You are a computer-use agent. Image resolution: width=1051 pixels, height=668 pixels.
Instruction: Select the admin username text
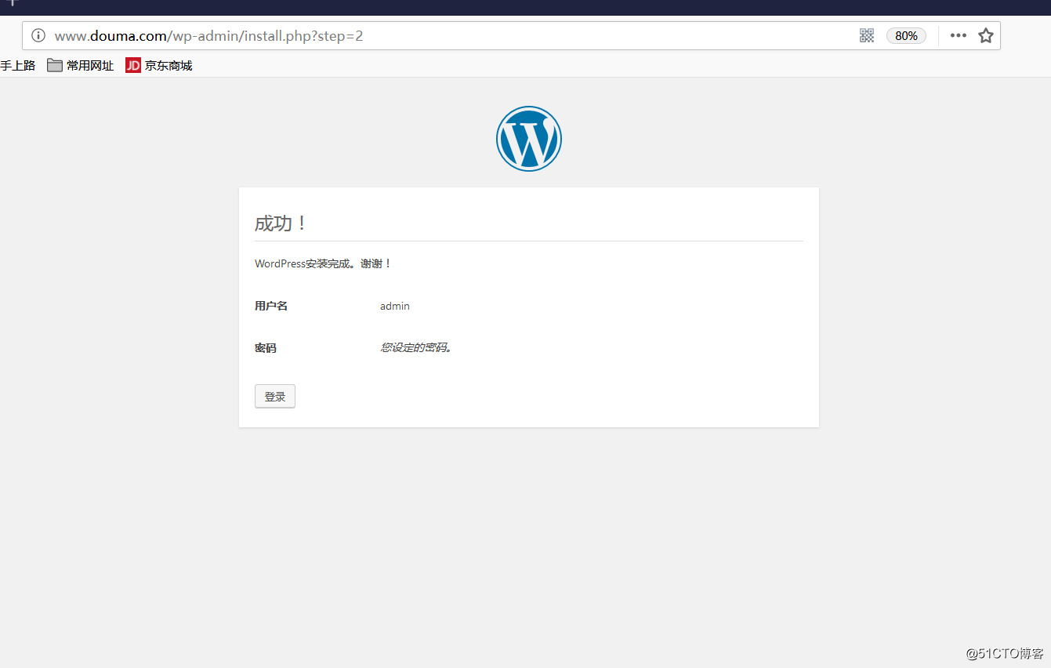(395, 306)
